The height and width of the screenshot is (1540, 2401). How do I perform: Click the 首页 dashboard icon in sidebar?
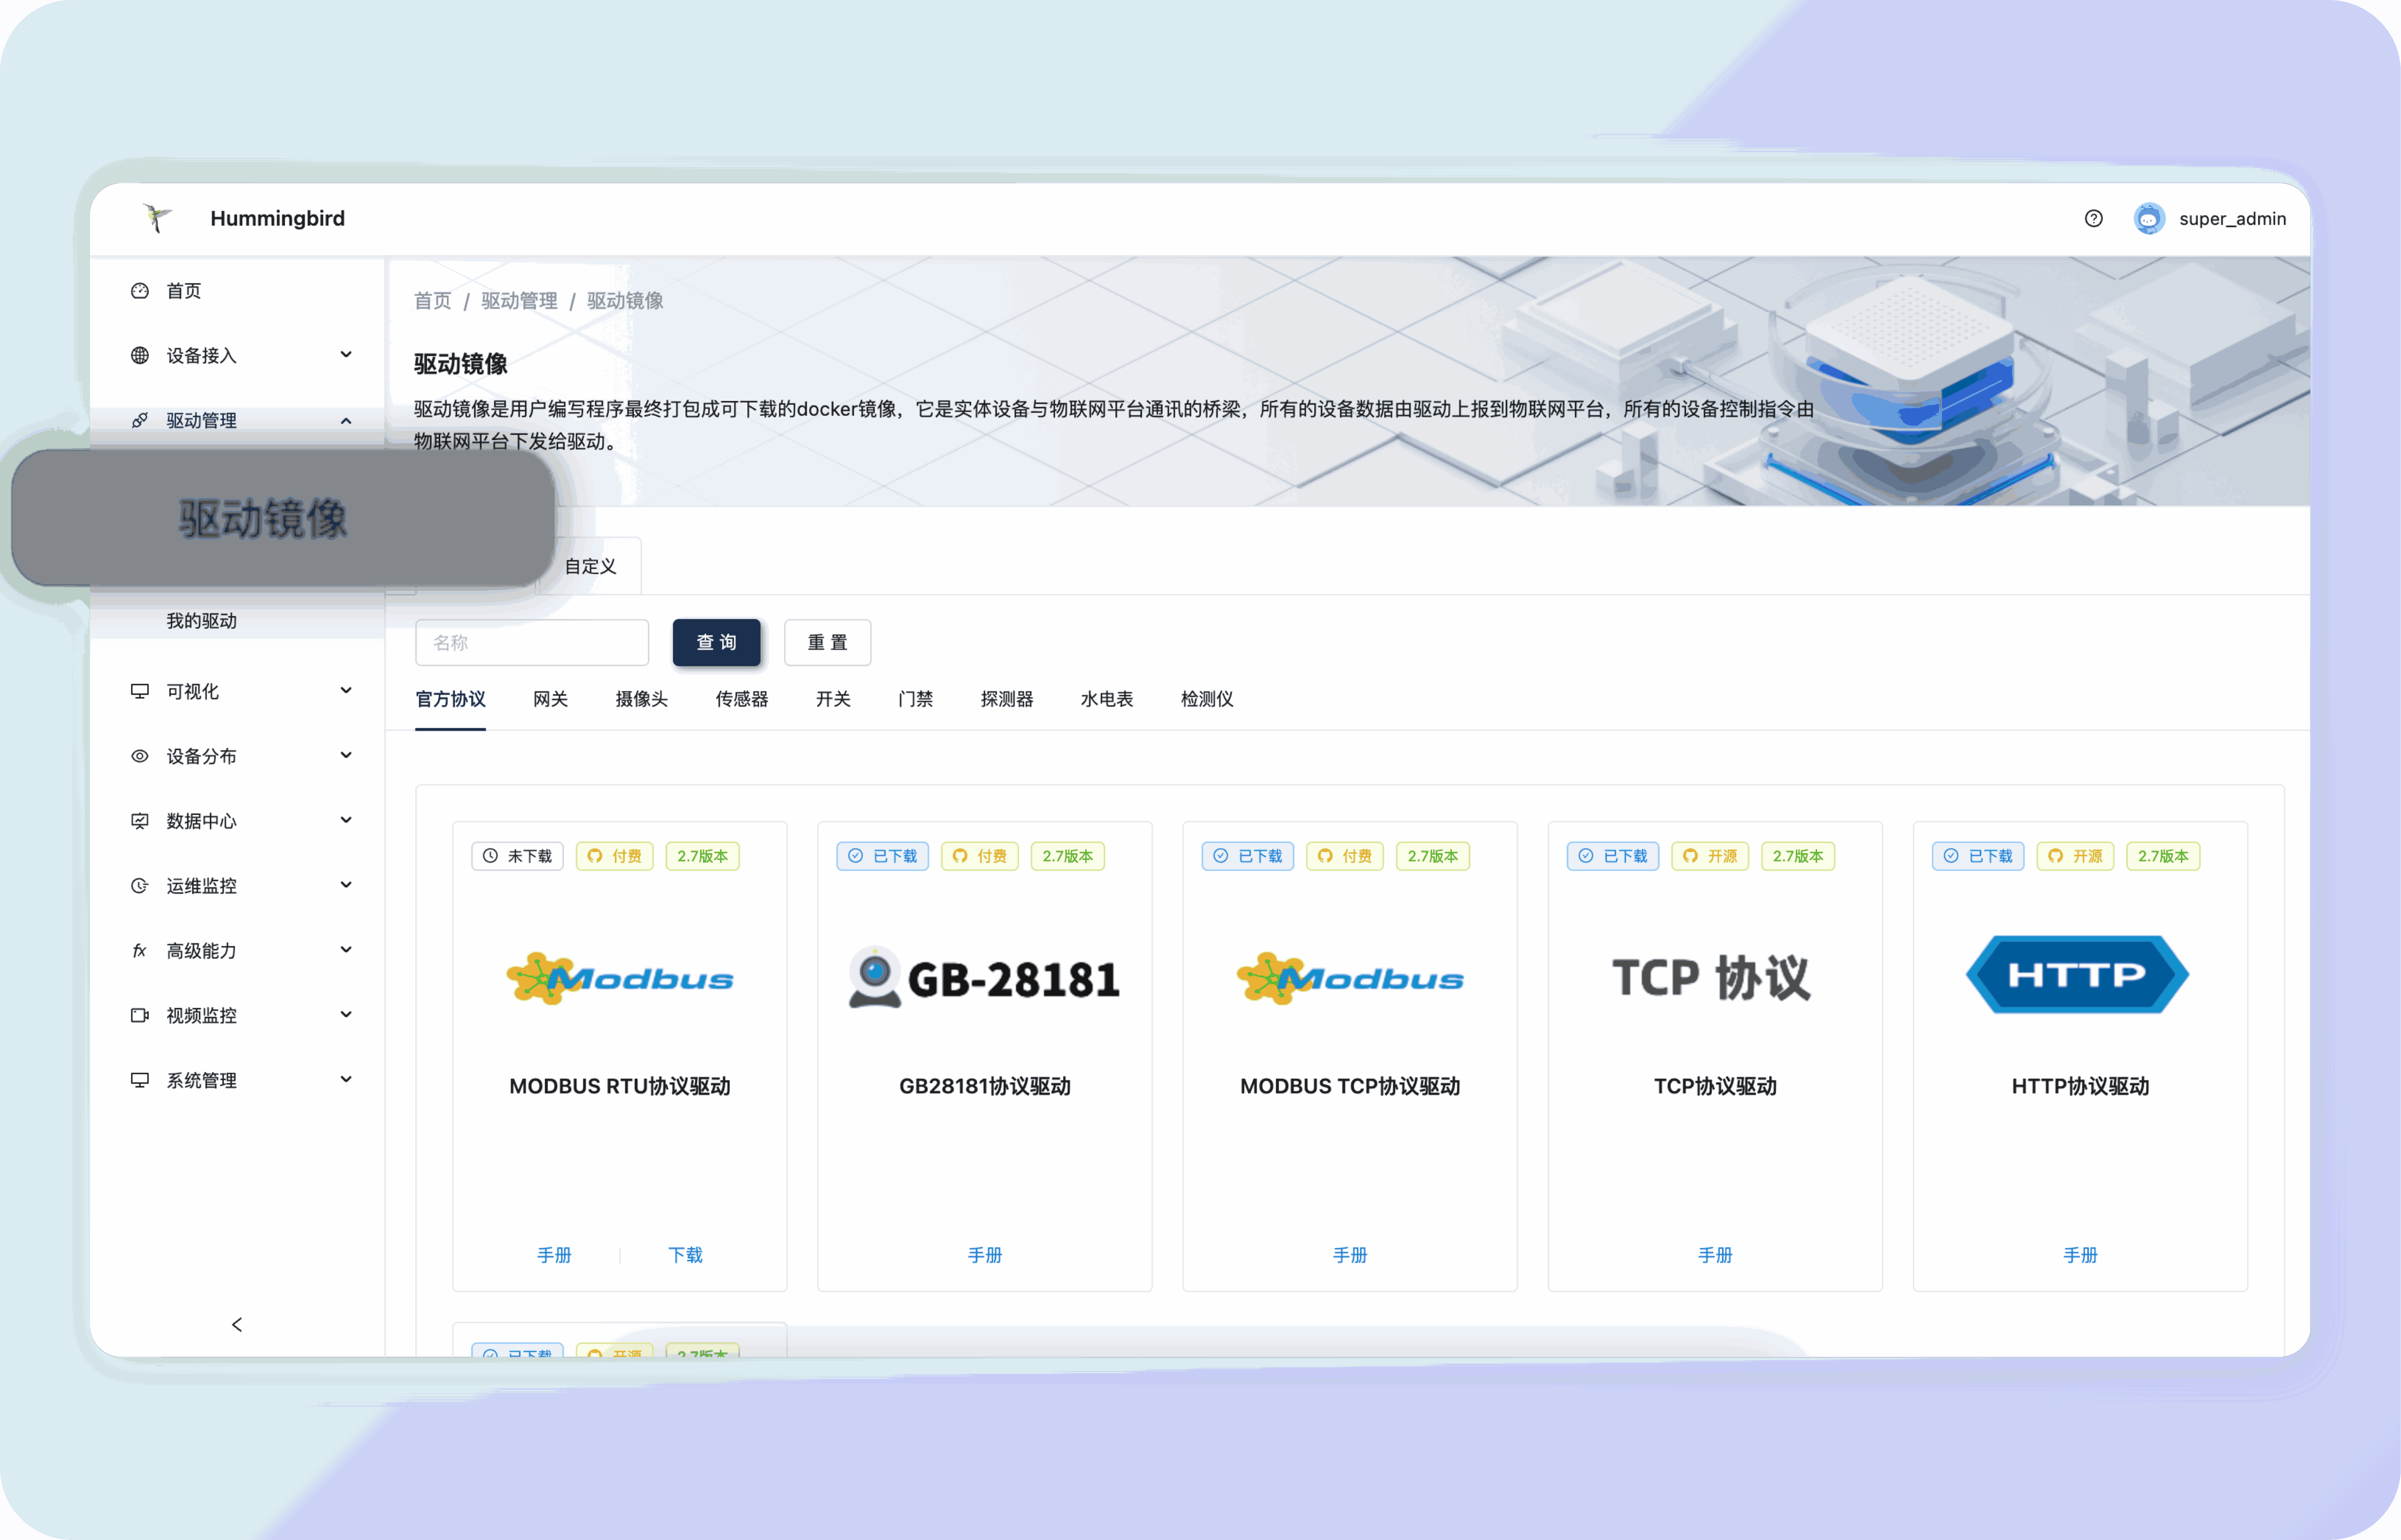140,291
